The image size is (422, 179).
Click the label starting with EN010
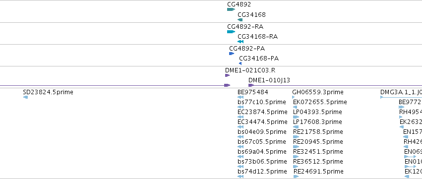(414, 162)
